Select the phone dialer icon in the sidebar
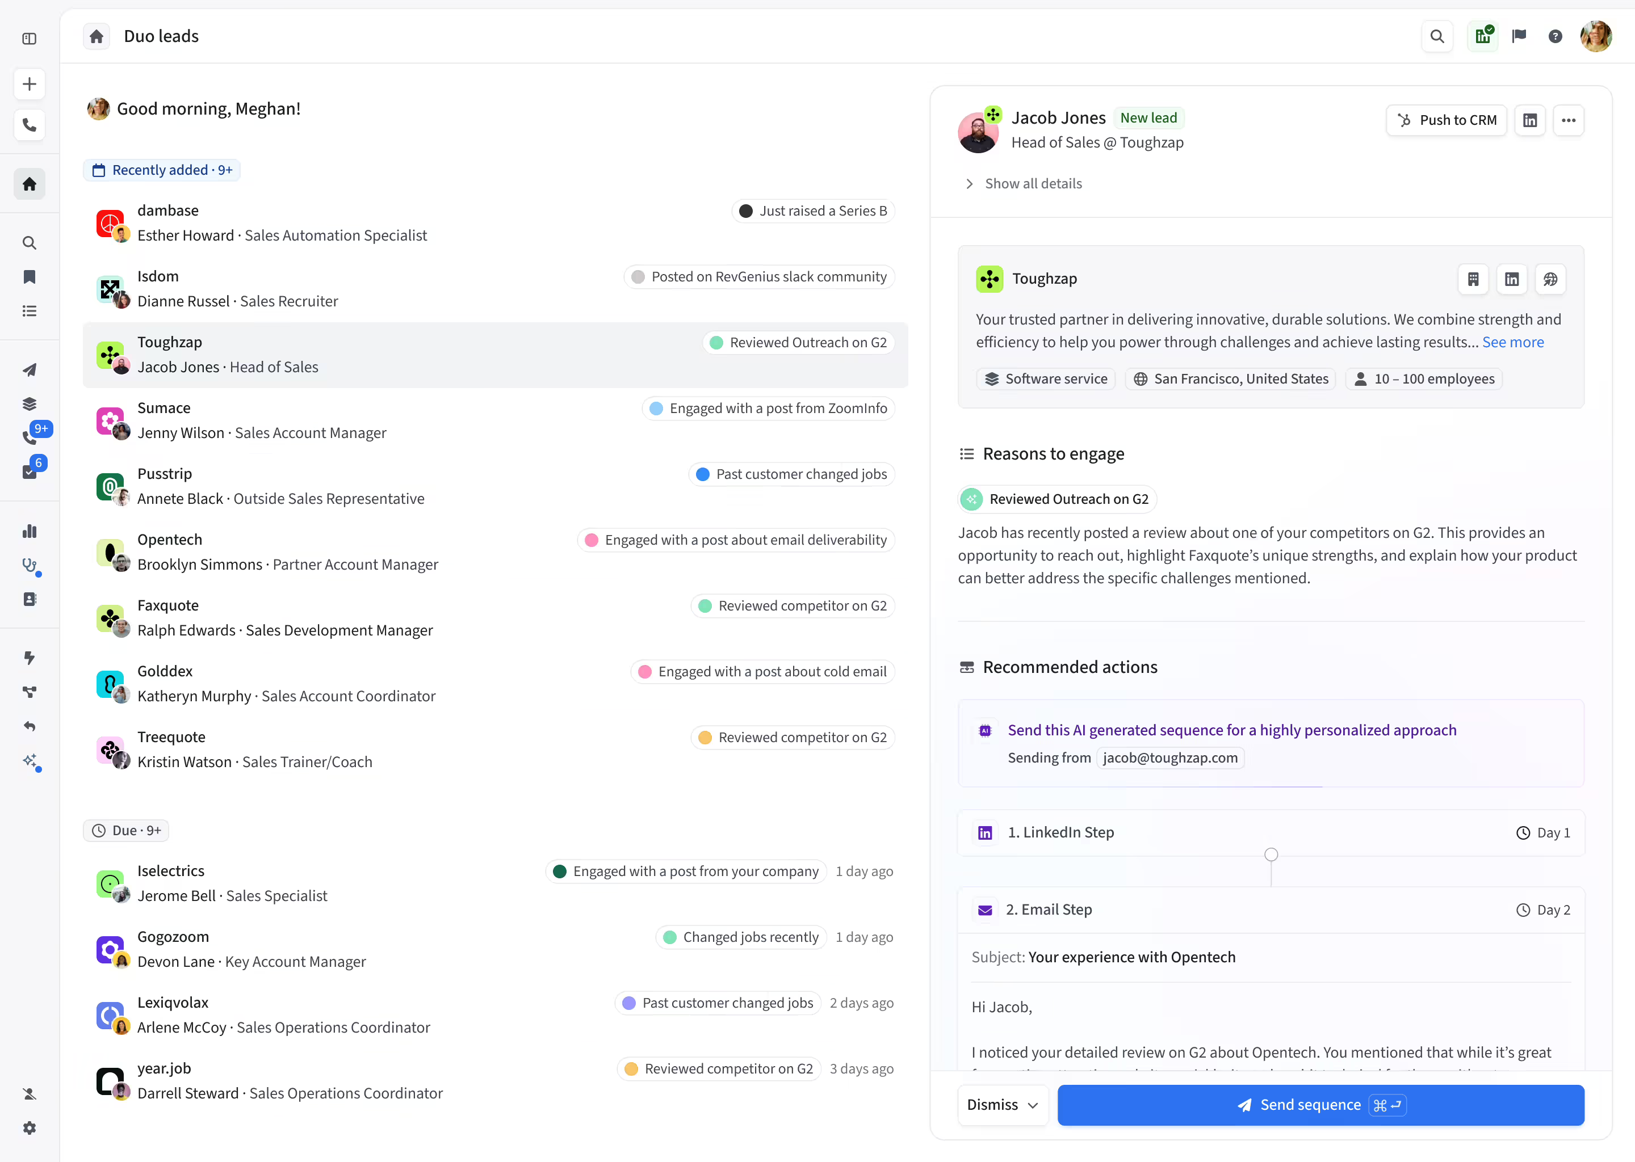The image size is (1635, 1162). pyautogui.click(x=30, y=125)
